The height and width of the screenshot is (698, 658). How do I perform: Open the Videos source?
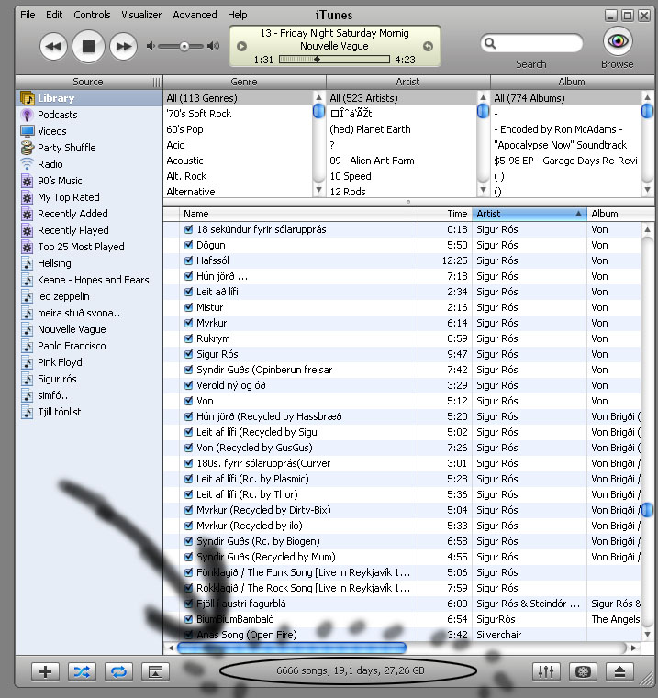[x=51, y=131]
